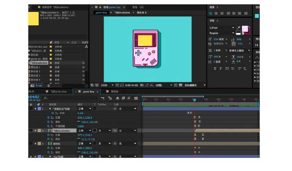This screenshot has width=292, height=171.
Task: Click the pink text fill color swatch
Action: [245, 29]
